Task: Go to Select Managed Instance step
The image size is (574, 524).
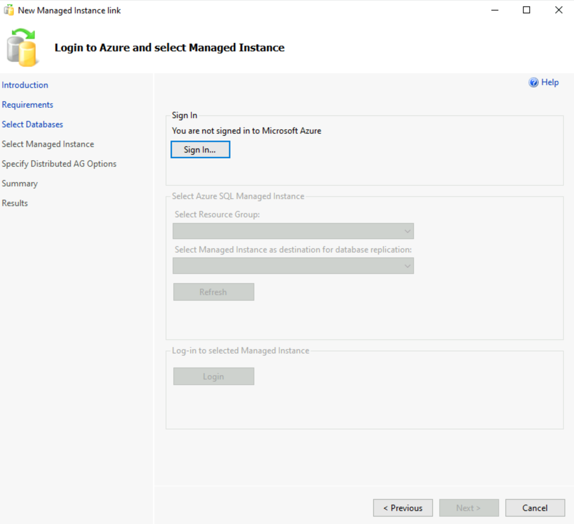Action: tap(48, 144)
